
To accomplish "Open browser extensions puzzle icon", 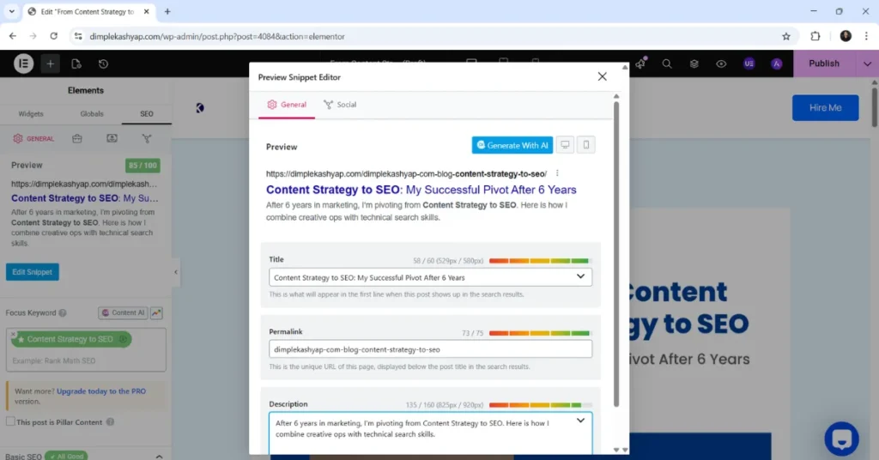I will click(x=815, y=36).
